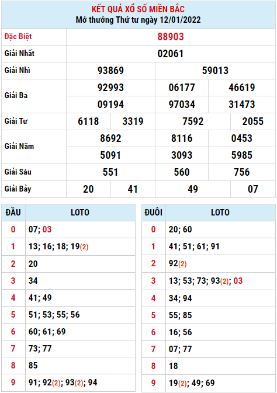Image resolution: width=277 pixels, height=393 pixels.
Task: Click the LOTO header beside ĐẦU
Action: pos(80,213)
